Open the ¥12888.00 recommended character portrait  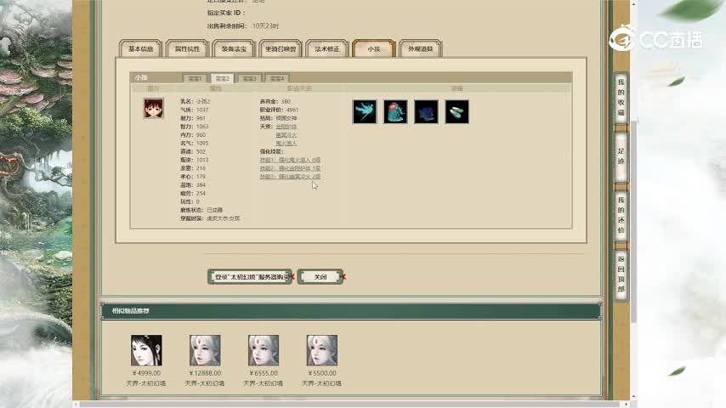coord(205,350)
